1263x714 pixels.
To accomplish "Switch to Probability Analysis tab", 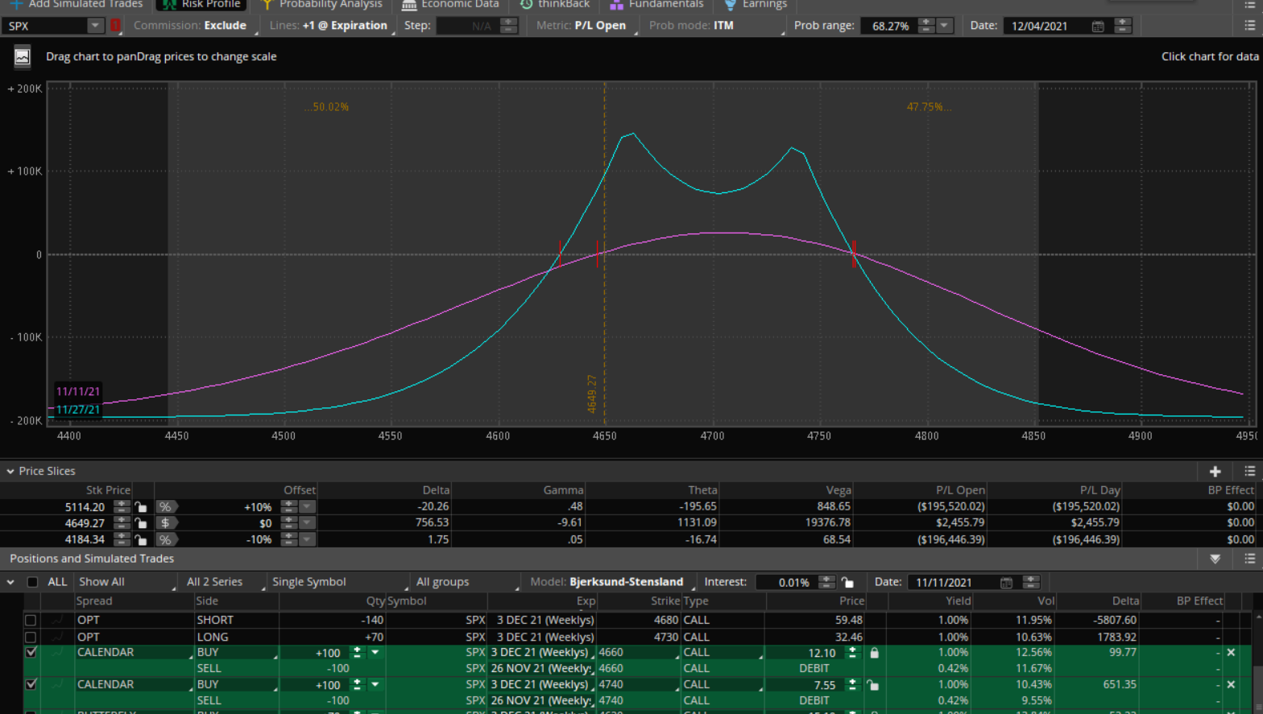I will click(321, 5).
